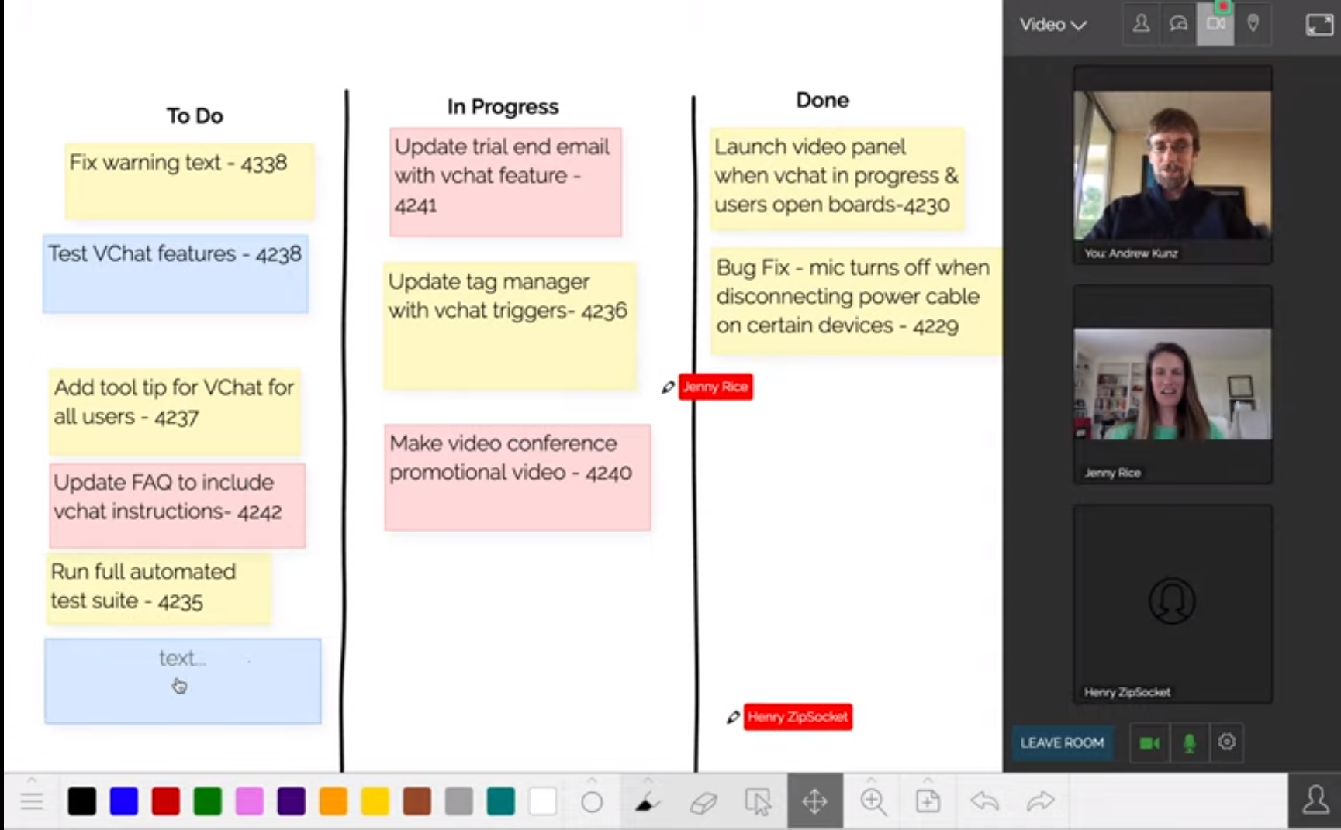Expand the chevron above the add page tool
Viewport: 1341px width, 830px height.
pos(928,780)
